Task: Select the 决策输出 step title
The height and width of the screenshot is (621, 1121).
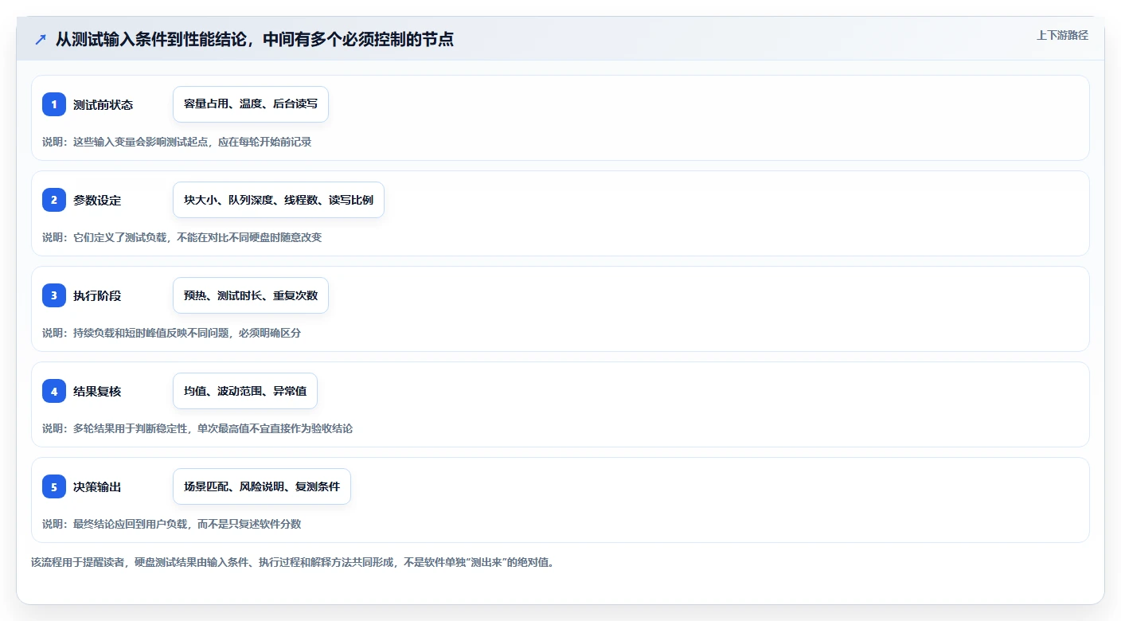Action: coord(97,487)
